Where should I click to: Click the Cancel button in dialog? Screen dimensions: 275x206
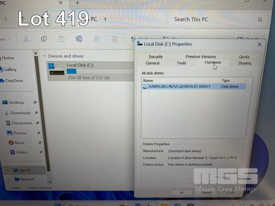pos(206,193)
